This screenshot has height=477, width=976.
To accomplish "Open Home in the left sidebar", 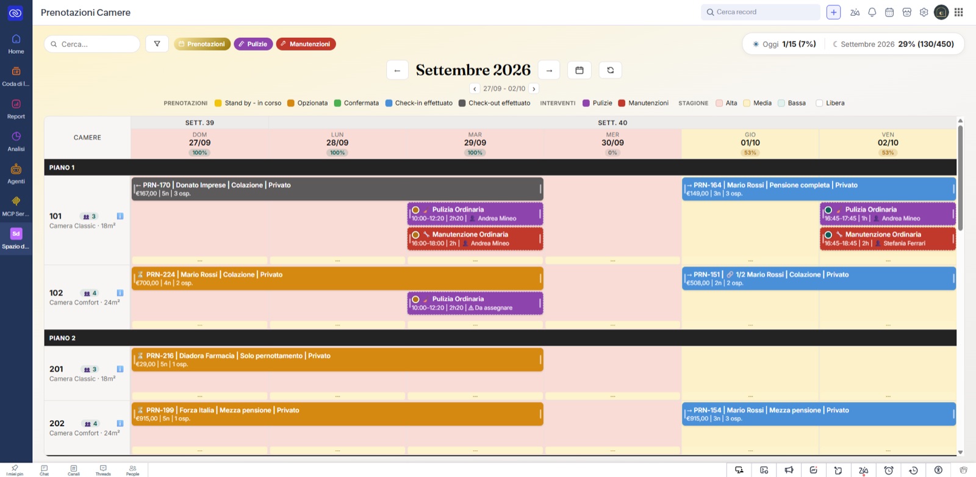I will pyautogui.click(x=16, y=44).
